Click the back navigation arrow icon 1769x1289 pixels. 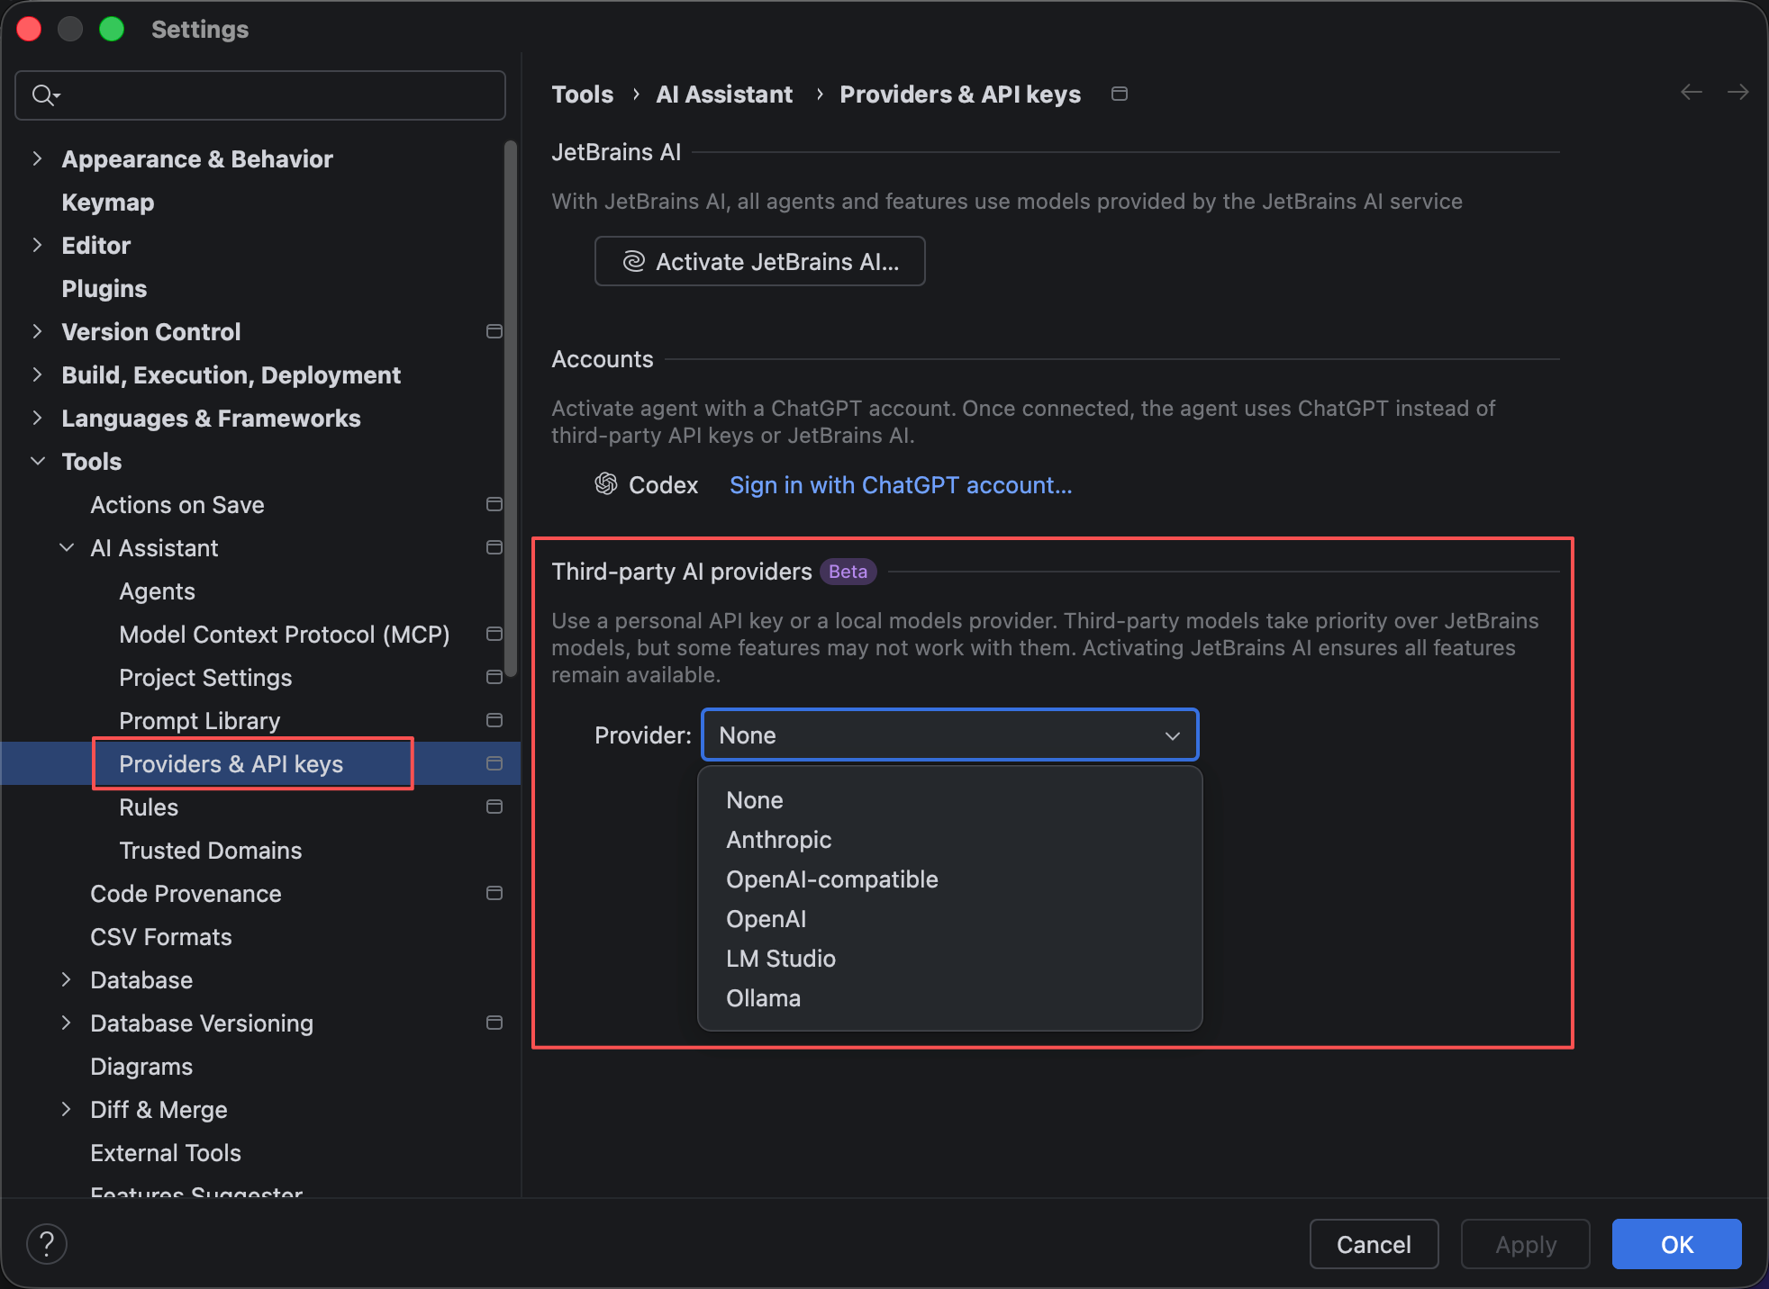[x=1691, y=93]
